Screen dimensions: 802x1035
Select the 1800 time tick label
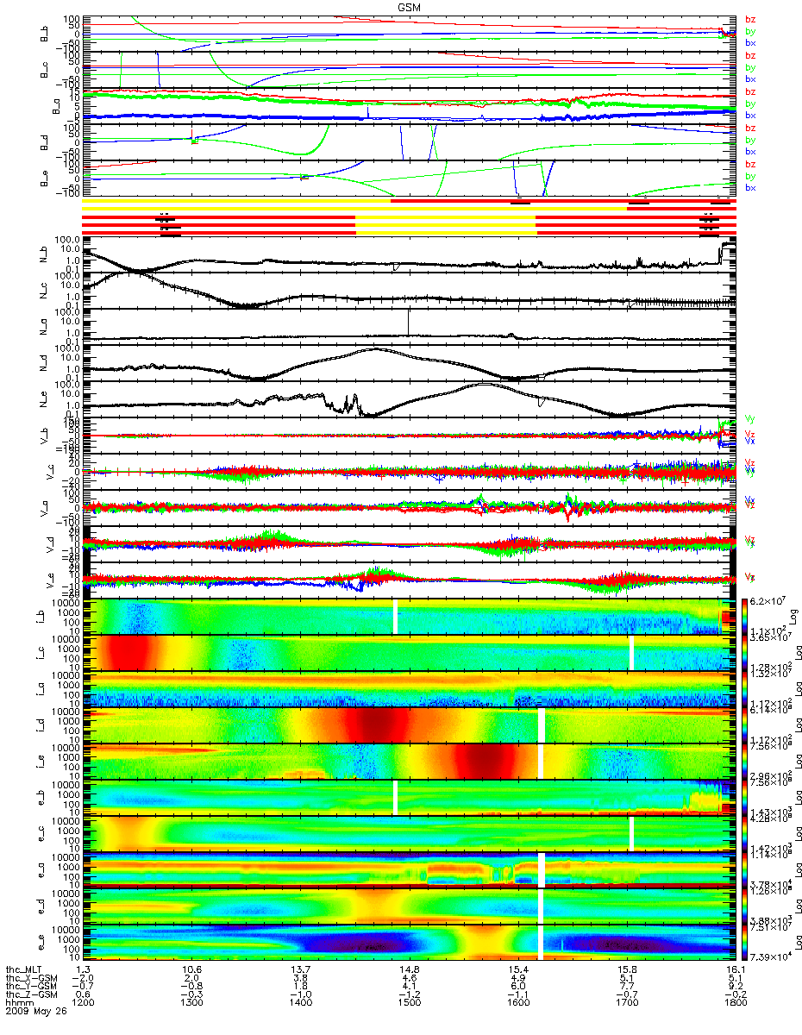(735, 1002)
